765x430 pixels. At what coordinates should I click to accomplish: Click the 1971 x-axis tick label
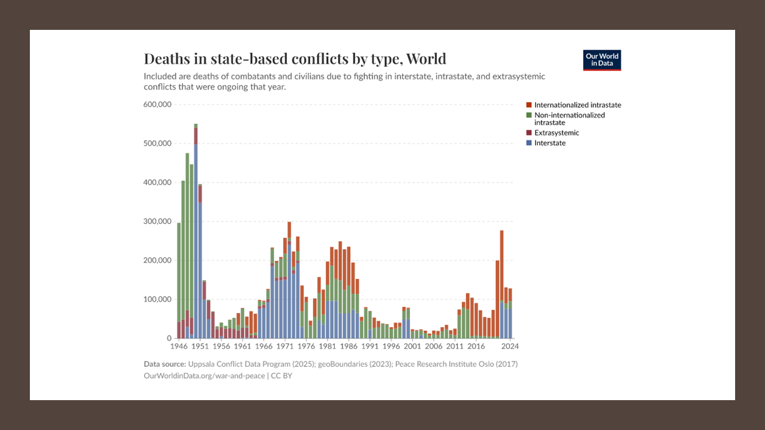click(285, 346)
